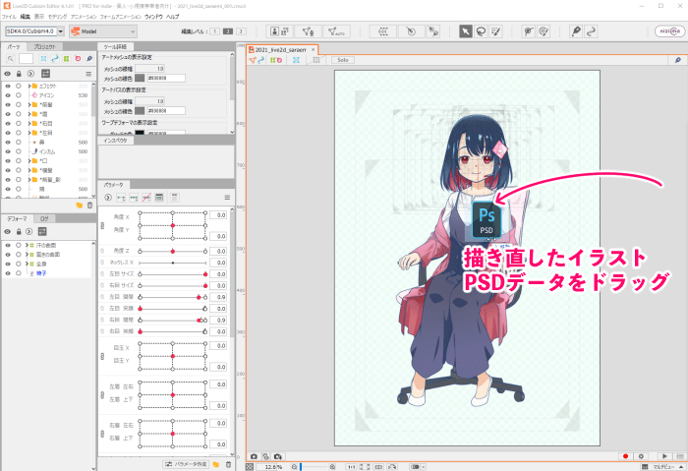Open the ウィンドウ menu

[x=153, y=17]
